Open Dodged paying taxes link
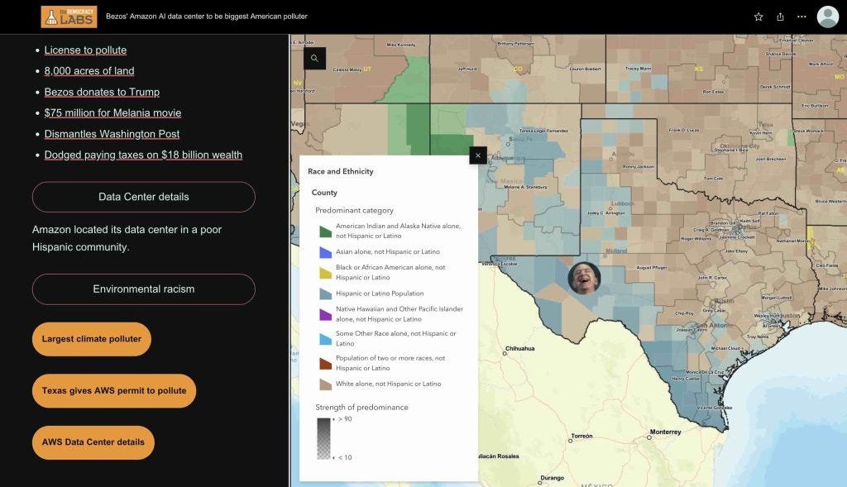The height and width of the screenshot is (487, 847). 143,155
